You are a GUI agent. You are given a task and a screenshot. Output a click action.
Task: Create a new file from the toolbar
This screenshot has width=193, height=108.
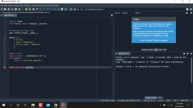pos(2,9)
